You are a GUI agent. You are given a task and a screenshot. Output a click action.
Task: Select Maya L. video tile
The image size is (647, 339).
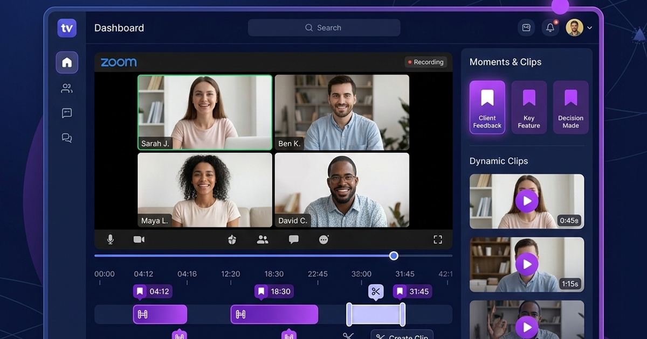tap(205, 190)
